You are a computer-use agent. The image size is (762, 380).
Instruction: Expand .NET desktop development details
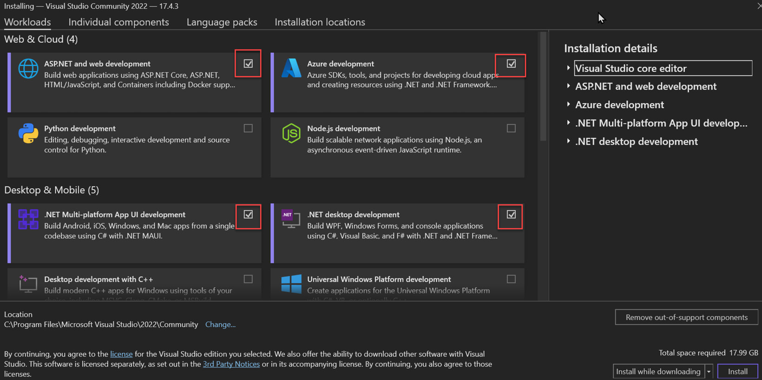coord(568,141)
